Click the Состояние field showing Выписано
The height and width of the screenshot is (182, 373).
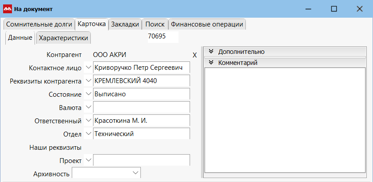[x=141, y=94]
